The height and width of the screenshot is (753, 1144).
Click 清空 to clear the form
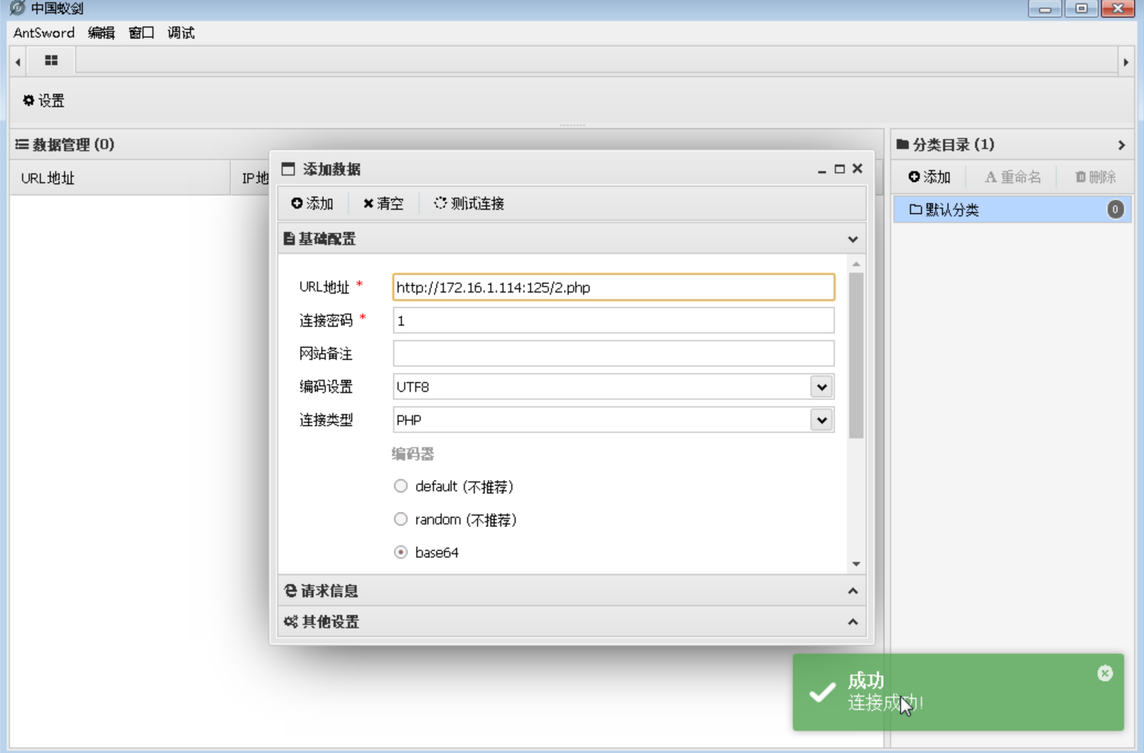[x=383, y=203]
